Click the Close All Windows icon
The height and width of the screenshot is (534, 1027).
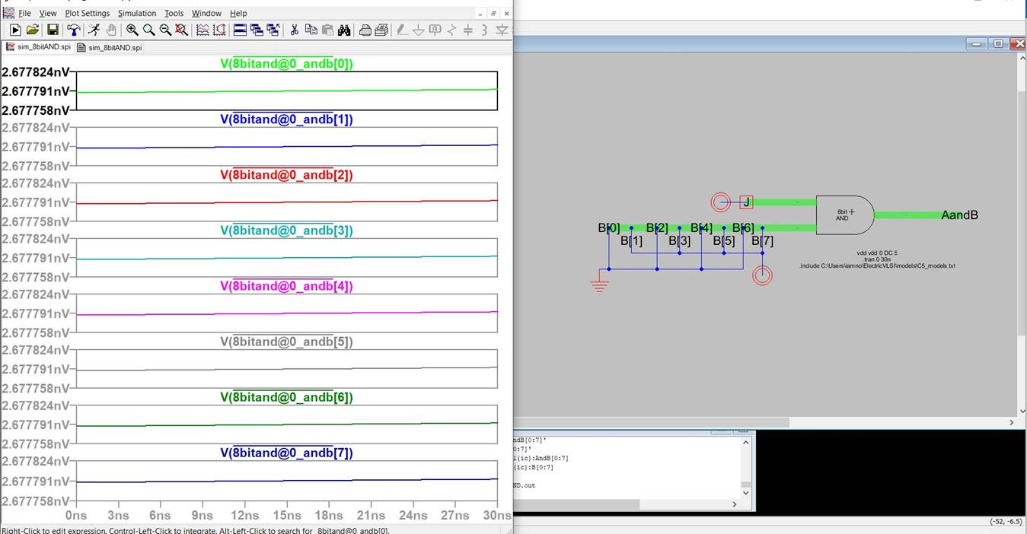[x=273, y=30]
